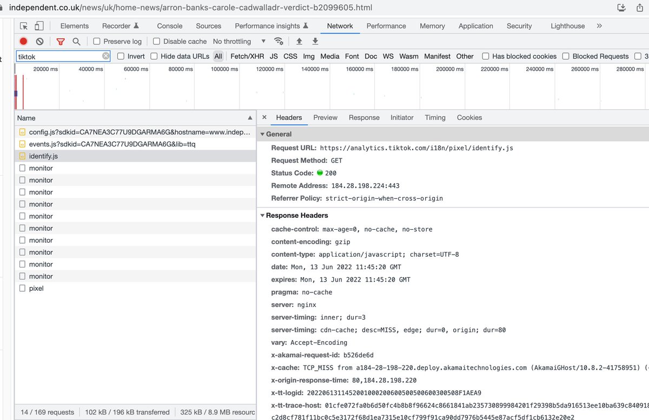Click the browser download icon

622,8
